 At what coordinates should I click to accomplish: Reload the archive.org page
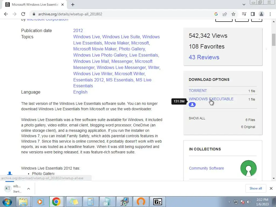coord(23,14)
